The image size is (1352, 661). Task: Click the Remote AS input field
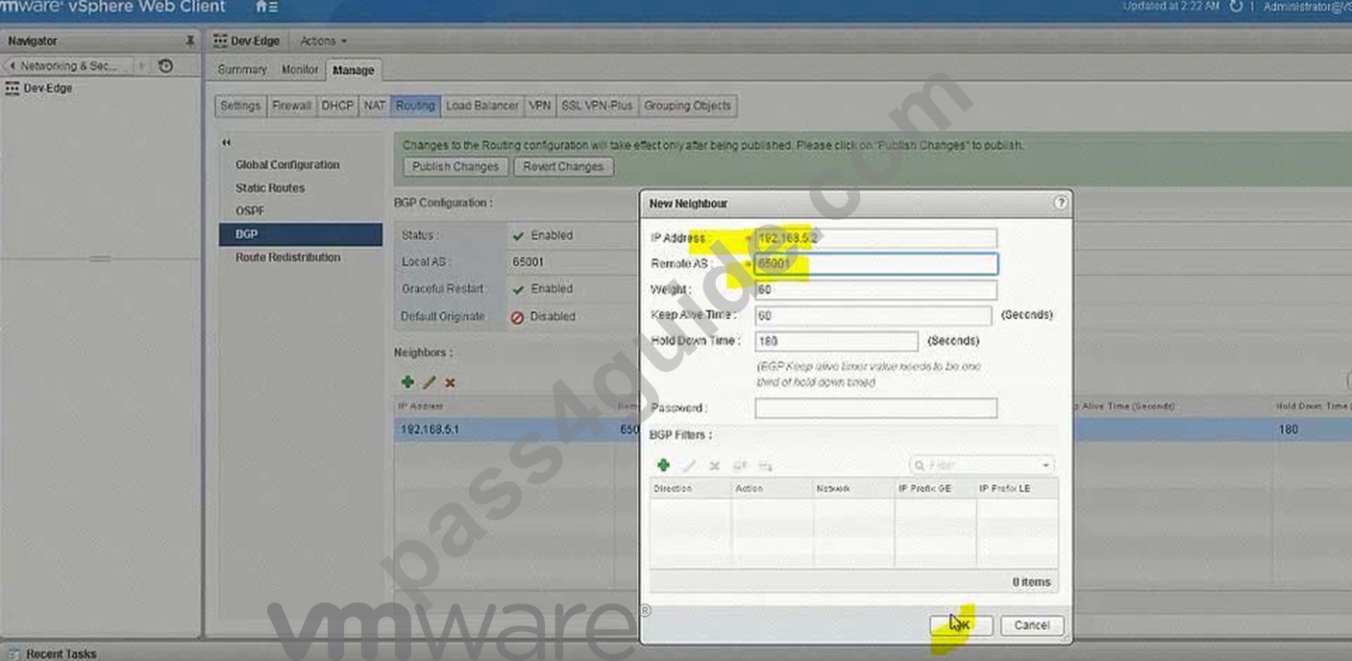[875, 263]
